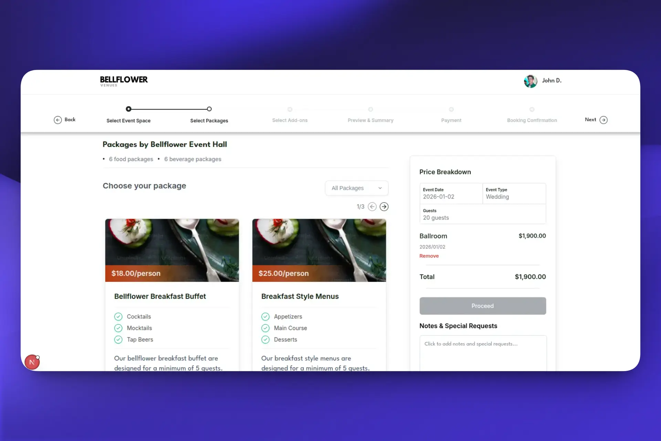Screen dimensions: 661x441
Task: Click the $25.00/person price label
Action: [283, 274]
